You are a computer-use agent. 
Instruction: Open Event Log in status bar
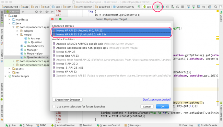pos(186,125)
